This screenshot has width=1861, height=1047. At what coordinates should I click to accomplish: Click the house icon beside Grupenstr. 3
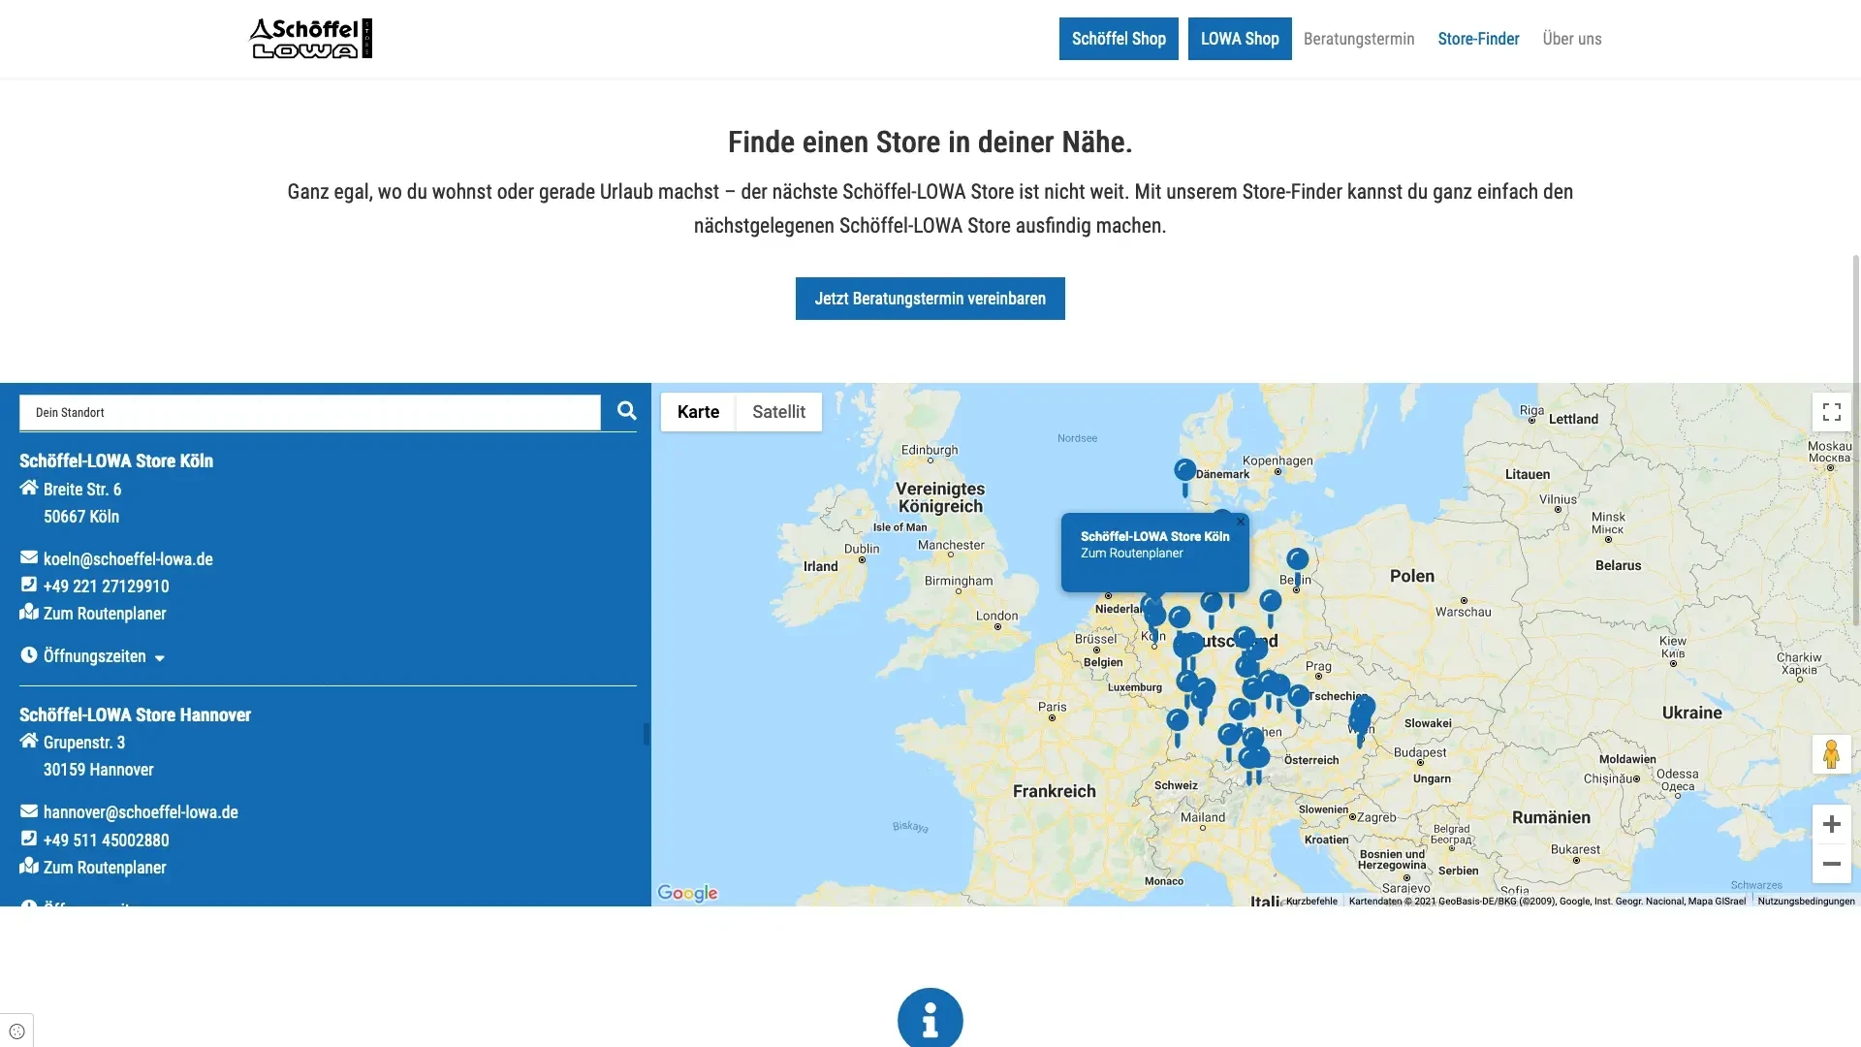pos(29,741)
